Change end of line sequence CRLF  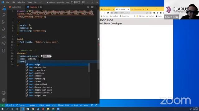tap(48, 105)
